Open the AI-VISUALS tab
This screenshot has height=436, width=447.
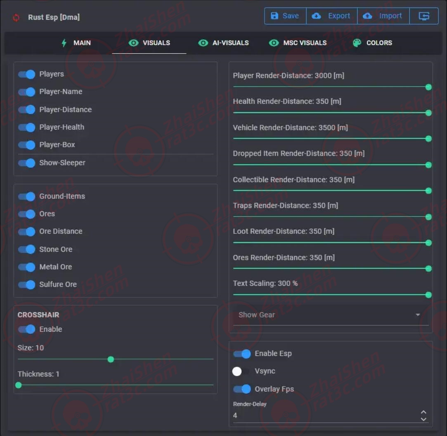pos(224,43)
